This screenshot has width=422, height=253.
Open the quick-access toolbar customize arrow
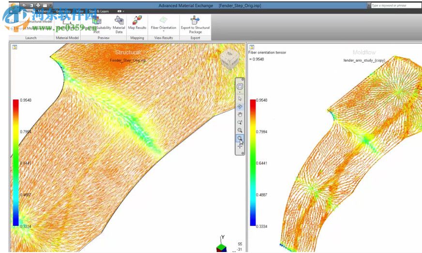point(50,5)
